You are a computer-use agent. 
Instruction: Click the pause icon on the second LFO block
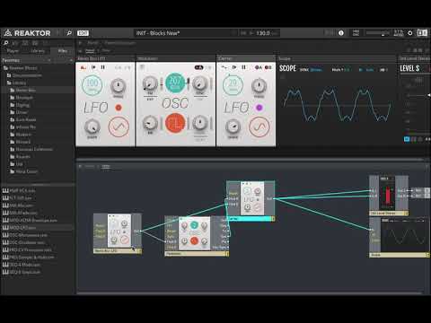coord(243,67)
